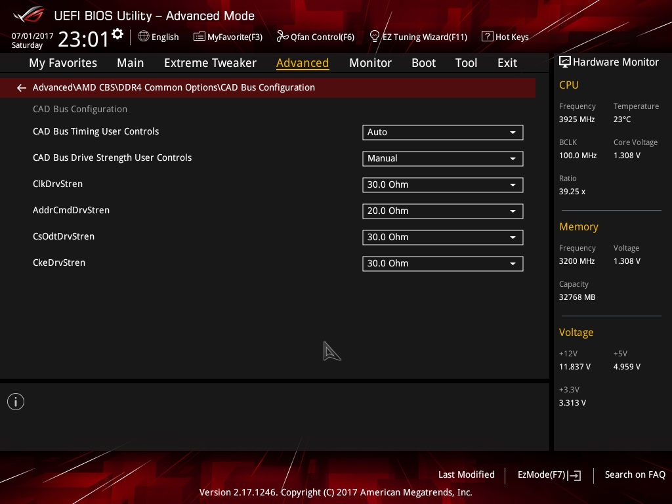672x504 pixels.
Task: Switch to the Tool tab
Action: [467, 63]
